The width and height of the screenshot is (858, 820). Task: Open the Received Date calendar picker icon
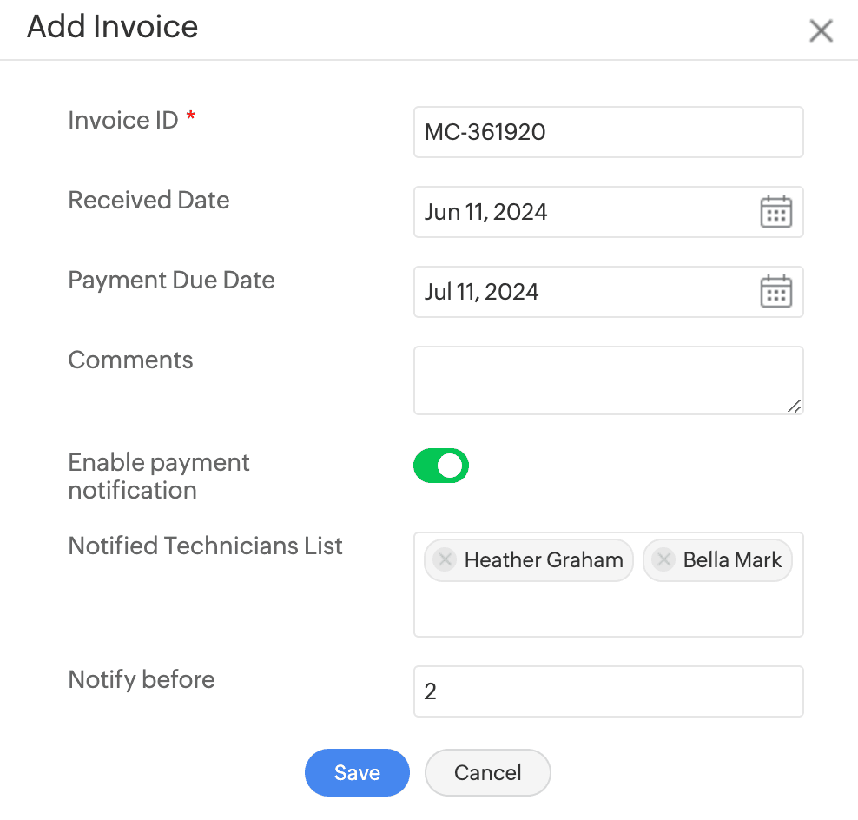775,212
